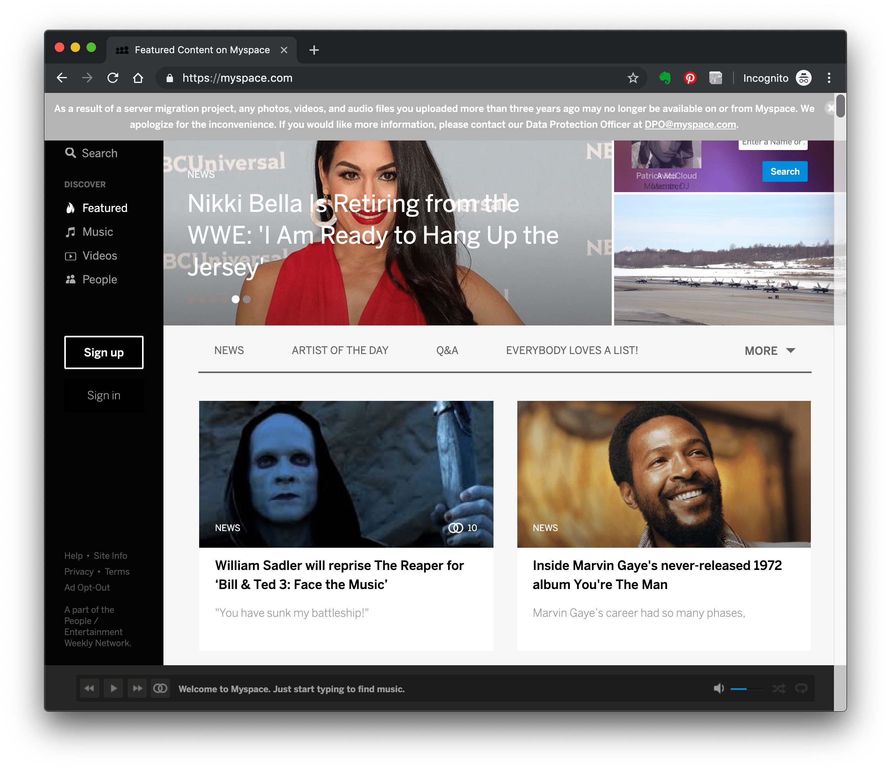This screenshot has height=770, width=891.
Task: Open the Privacy footer link
Action: [79, 572]
